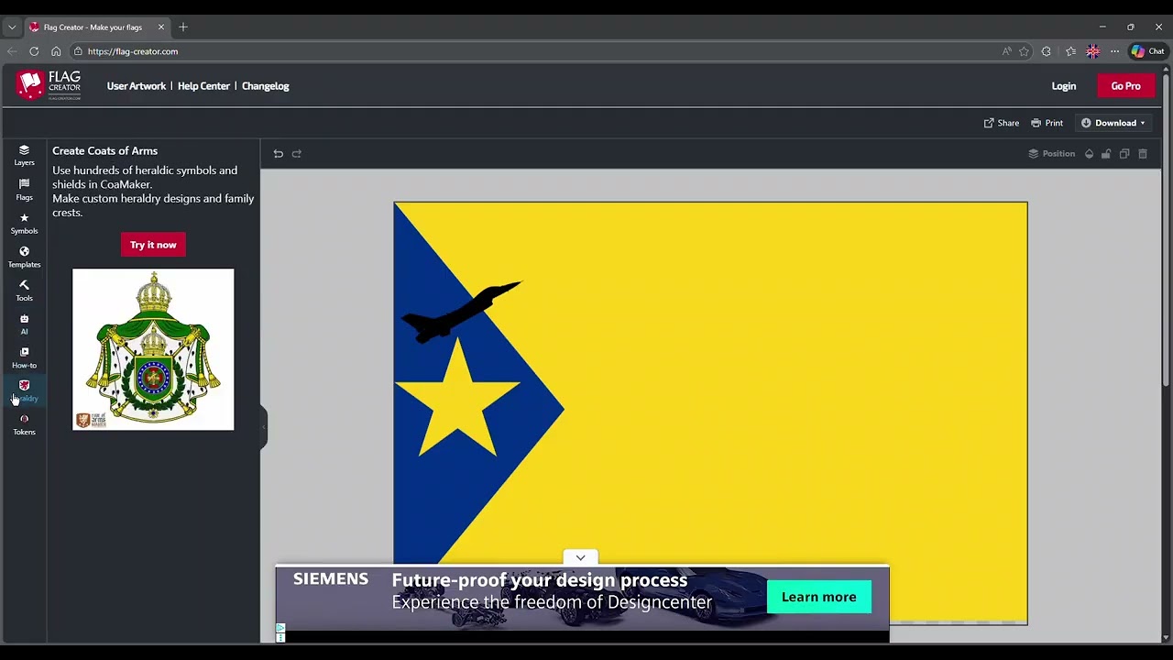Open the Download dropdown
1173x660 pixels.
[1113, 123]
